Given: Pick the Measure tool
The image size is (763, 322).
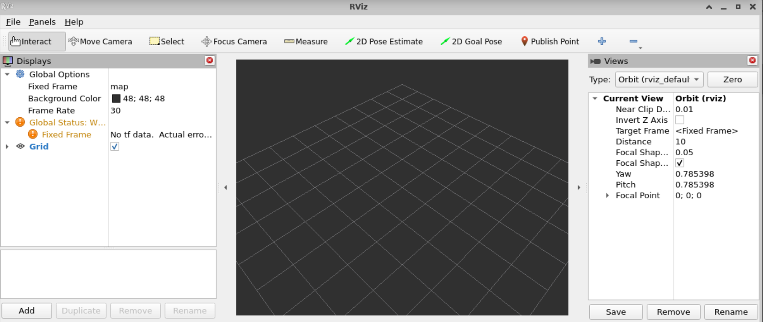Looking at the screenshot, I should point(306,41).
